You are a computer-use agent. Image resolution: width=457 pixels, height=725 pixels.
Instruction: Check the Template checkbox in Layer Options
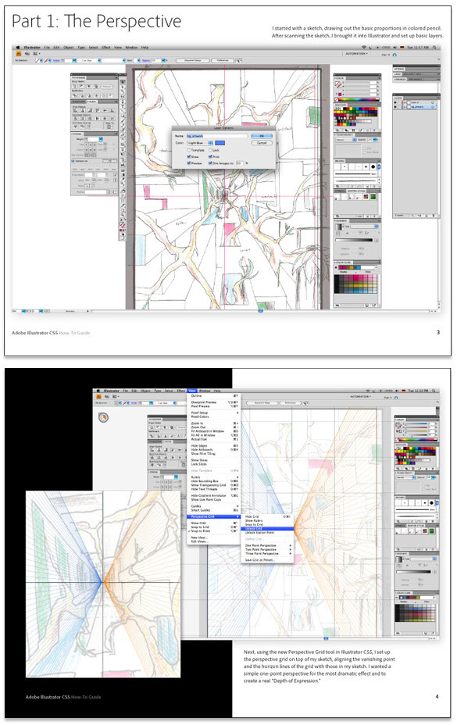click(x=189, y=150)
